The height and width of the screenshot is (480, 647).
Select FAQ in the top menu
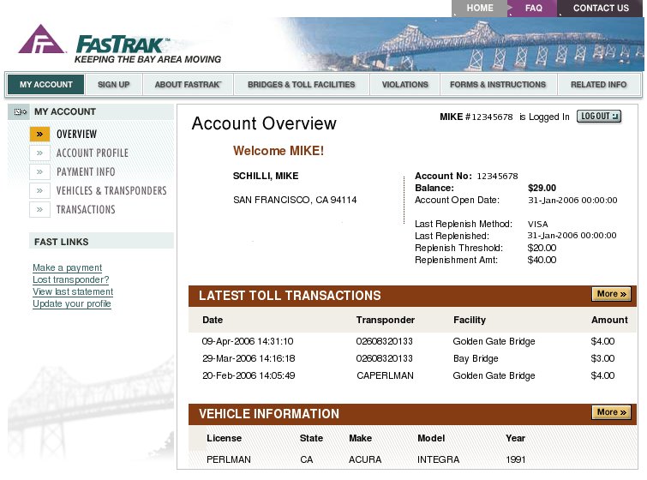pos(533,9)
